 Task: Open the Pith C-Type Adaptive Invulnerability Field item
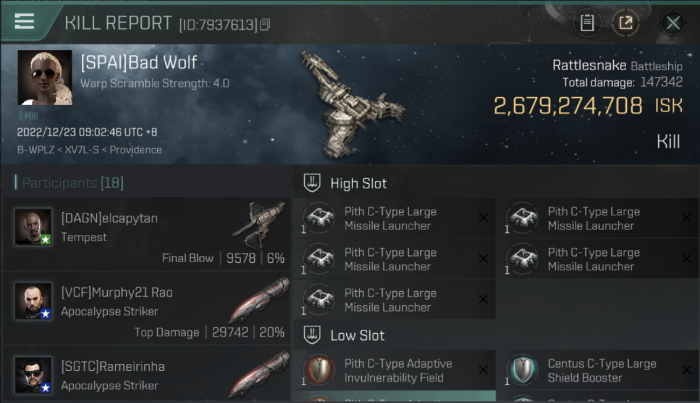point(395,370)
